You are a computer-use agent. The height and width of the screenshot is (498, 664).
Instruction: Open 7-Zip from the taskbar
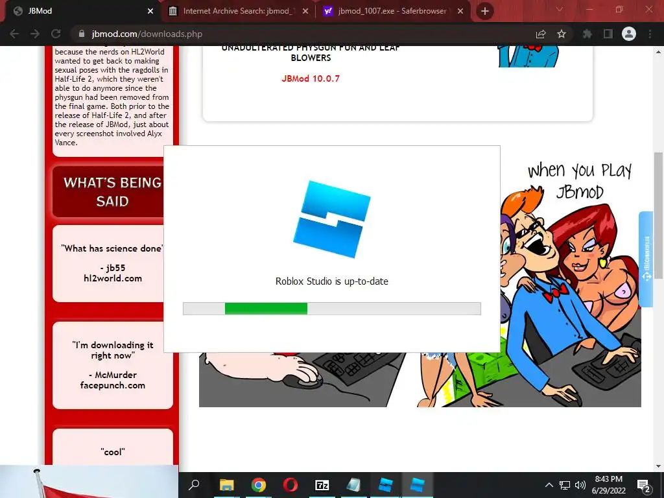pyautogui.click(x=322, y=485)
